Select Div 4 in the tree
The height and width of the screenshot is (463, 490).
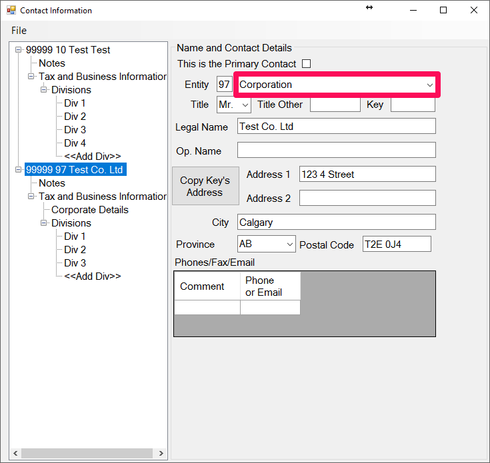75,143
